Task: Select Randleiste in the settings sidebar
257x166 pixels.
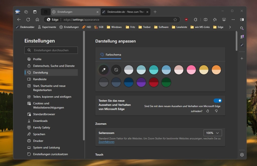Action: pos(40,79)
